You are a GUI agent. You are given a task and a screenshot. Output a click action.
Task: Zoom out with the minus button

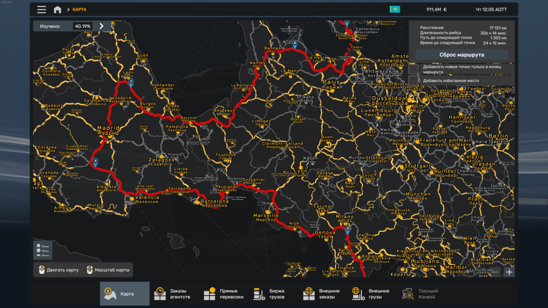click(495, 272)
